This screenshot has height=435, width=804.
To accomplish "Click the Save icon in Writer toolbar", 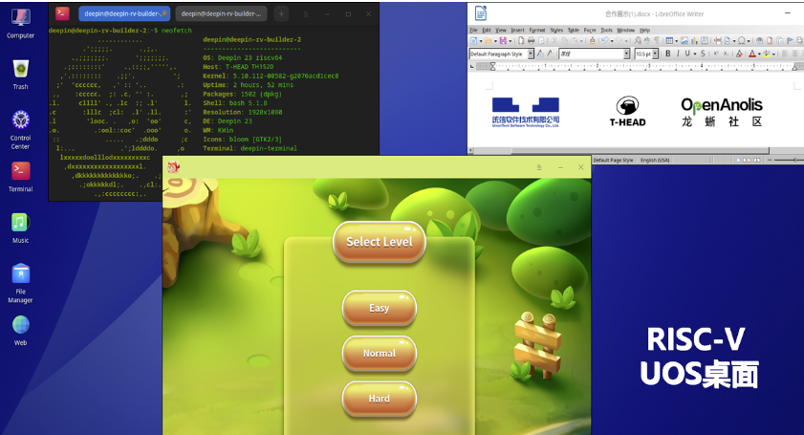I will pos(503,40).
